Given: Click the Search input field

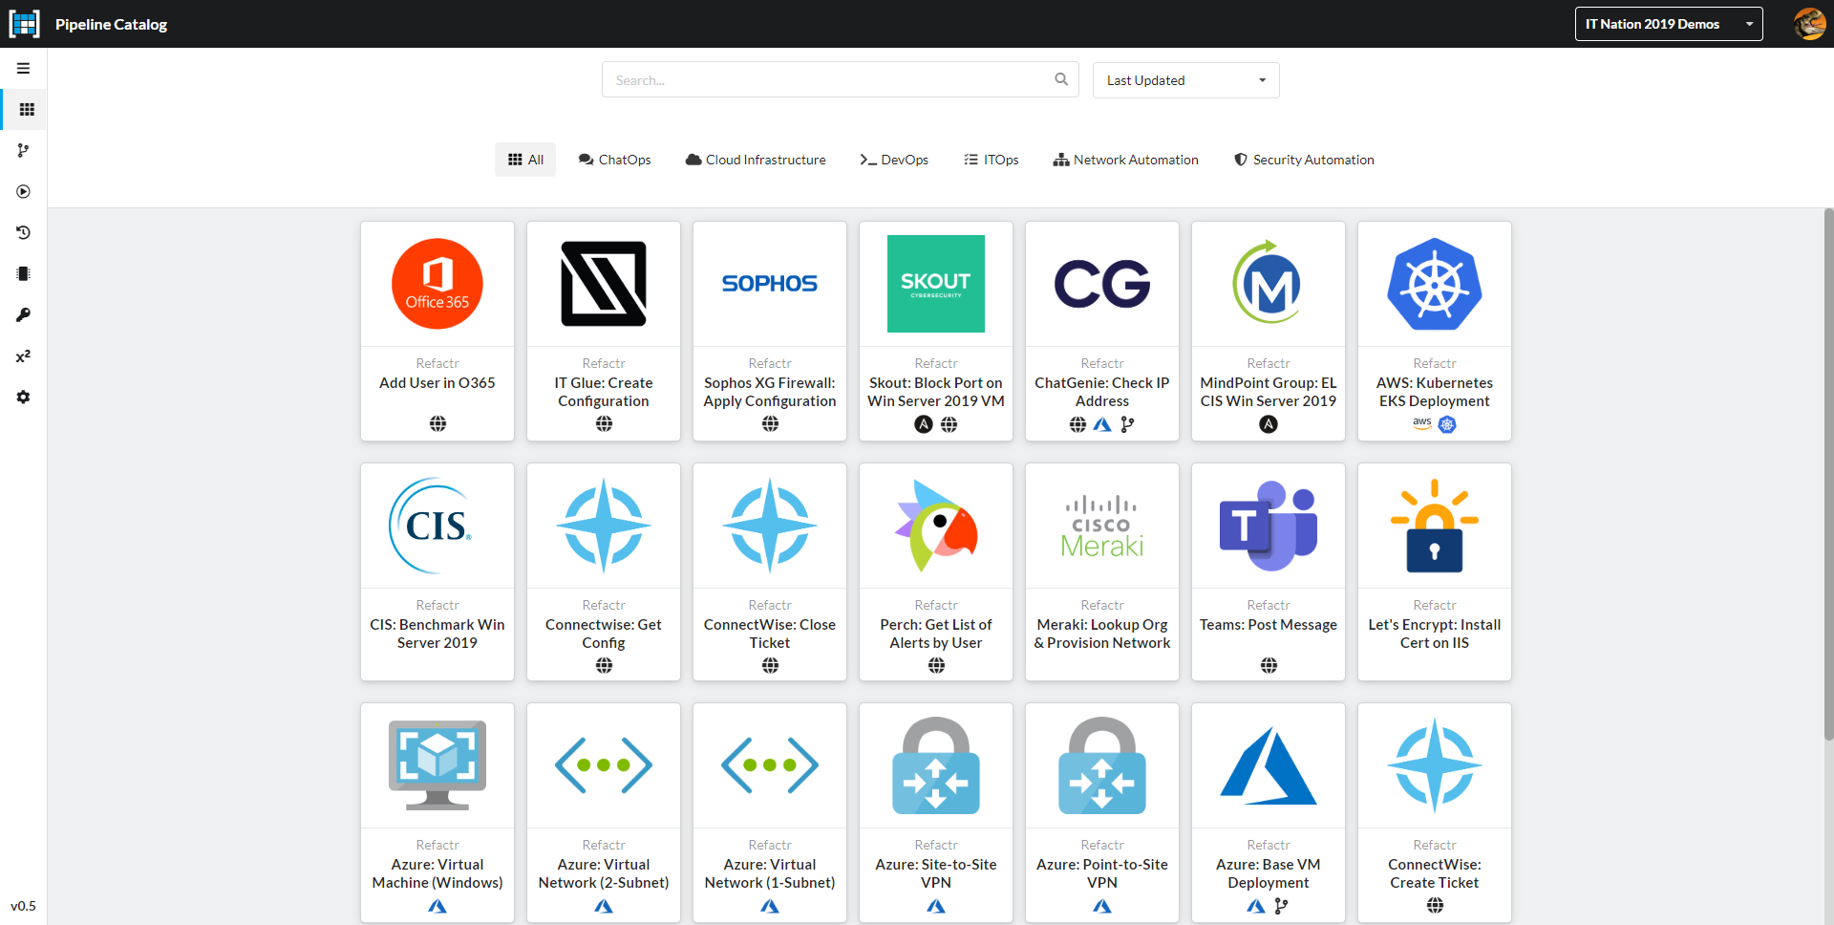Looking at the screenshot, I should [x=841, y=80].
